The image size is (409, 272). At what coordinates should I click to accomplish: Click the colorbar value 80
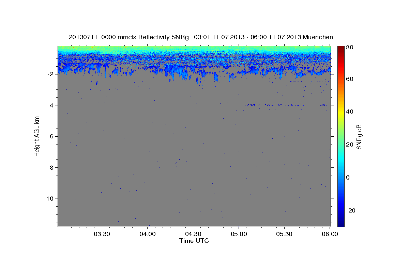[350, 47]
